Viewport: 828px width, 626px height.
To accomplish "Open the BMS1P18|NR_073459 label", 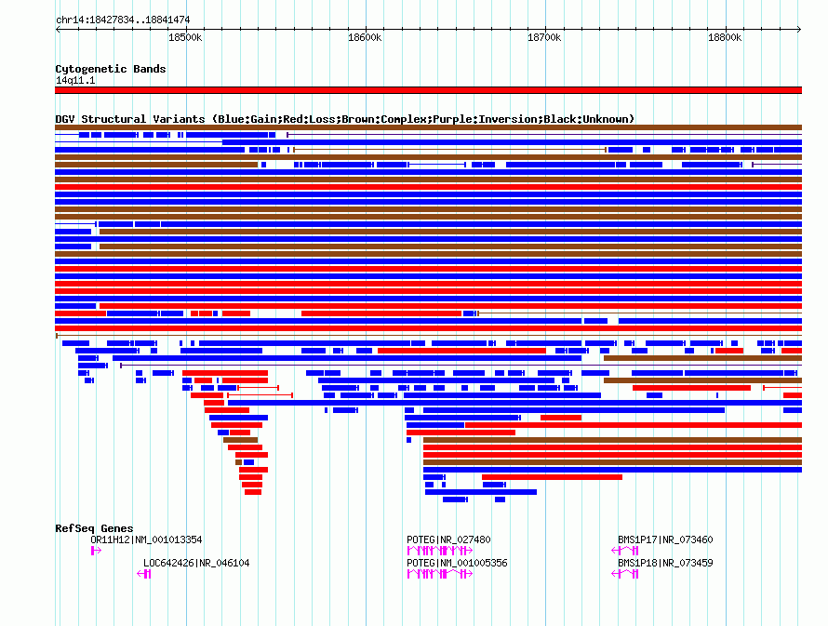I will click(665, 563).
